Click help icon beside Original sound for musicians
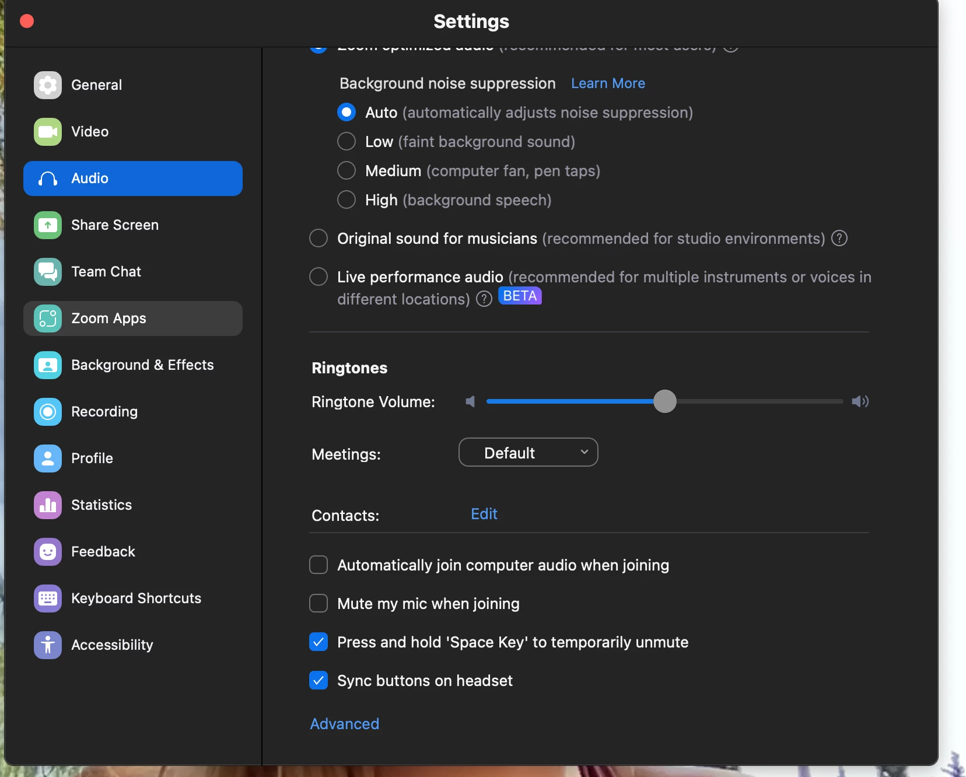 coord(839,238)
